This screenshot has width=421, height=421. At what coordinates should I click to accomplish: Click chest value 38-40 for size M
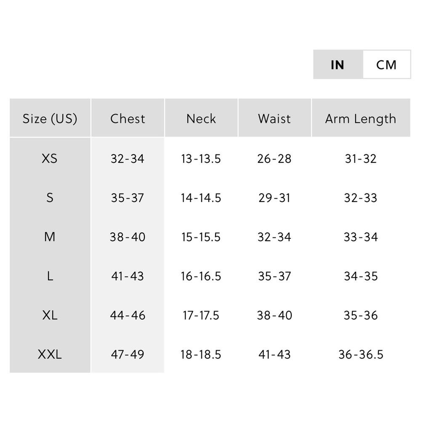click(x=128, y=237)
